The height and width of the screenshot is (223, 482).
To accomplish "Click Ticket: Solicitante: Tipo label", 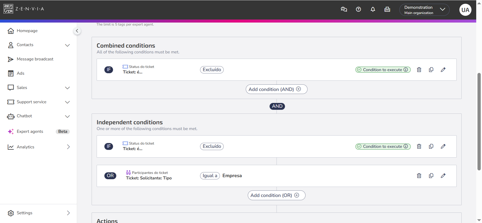I will (x=149, y=178).
